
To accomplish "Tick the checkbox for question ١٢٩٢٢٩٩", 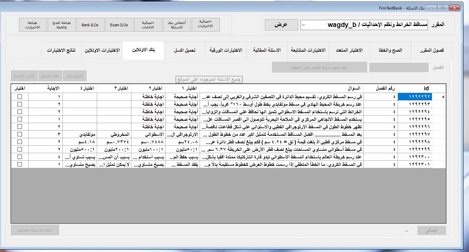I will (x=20, y=149).
